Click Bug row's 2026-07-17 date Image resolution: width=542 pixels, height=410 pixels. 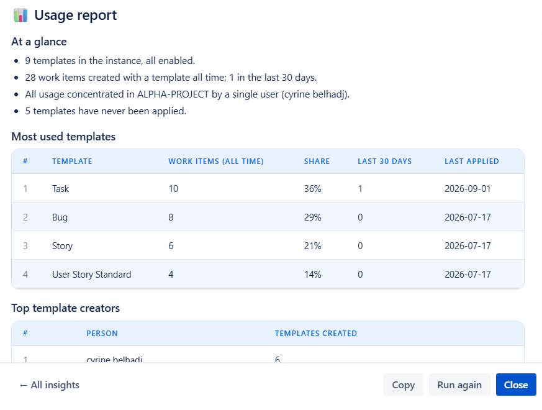click(x=467, y=217)
